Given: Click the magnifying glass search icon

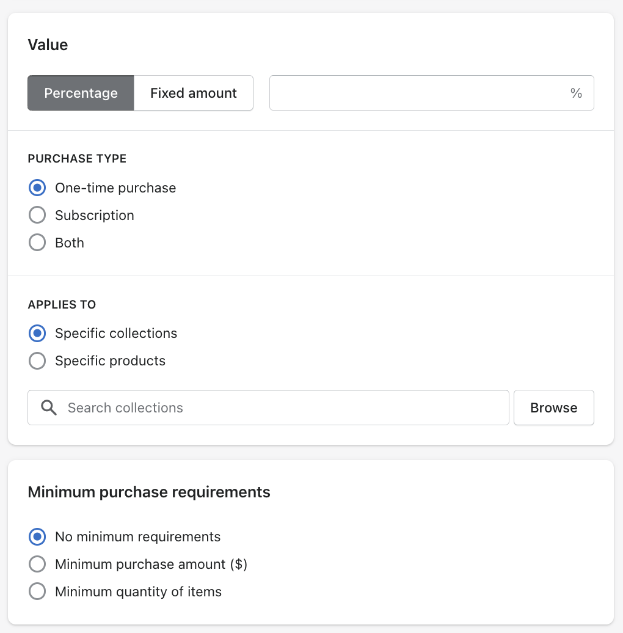Looking at the screenshot, I should [49, 408].
